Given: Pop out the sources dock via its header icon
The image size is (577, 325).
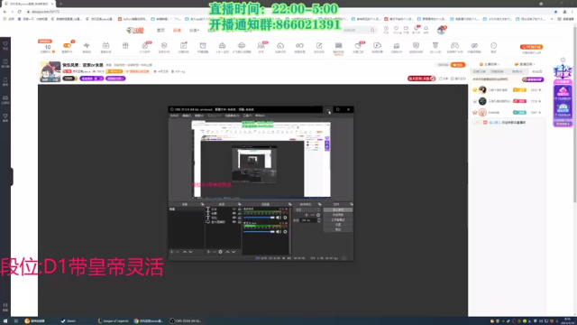Looking at the screenshot, I should 239,204.
